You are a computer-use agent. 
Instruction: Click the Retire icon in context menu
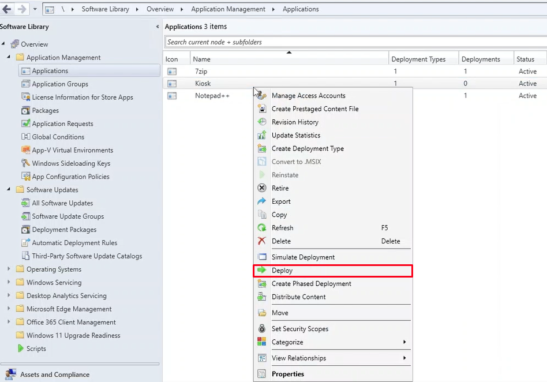[261, 188]
